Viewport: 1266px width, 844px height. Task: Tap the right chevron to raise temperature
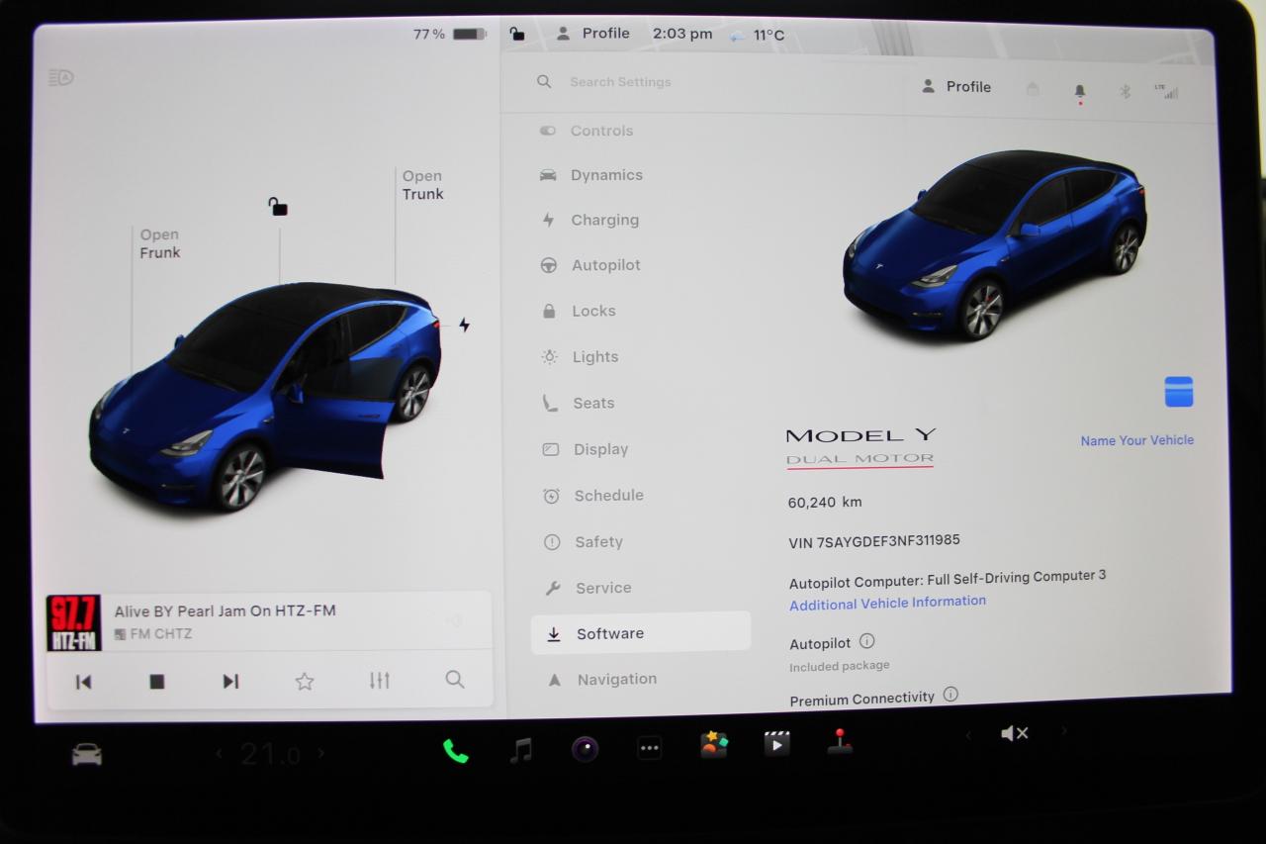point(320,753)
